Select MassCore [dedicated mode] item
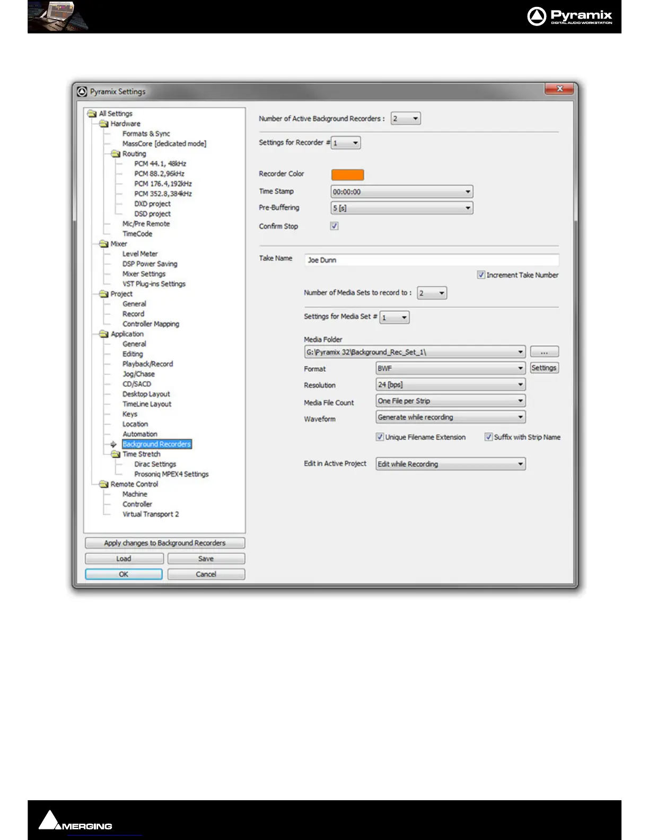Viewport: 649px width, 840px height. tap(164, 144)
